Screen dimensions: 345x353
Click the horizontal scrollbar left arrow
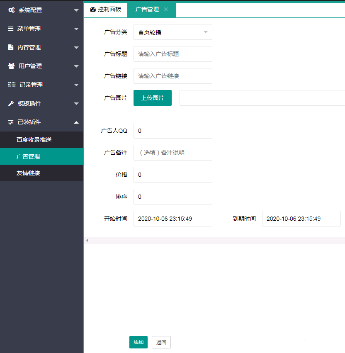click(x=87, y=241)
